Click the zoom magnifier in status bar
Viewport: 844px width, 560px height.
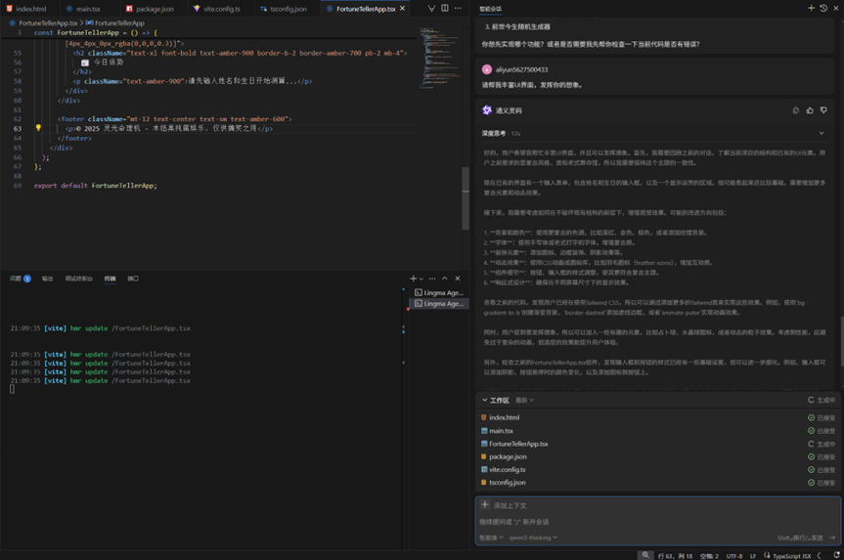[644, 555]
